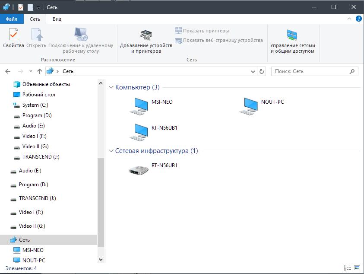This screenshot has height=274, width=364.
Task: Collapse the Сетевая инфраструктура group
Action: (x=111, y=151)
